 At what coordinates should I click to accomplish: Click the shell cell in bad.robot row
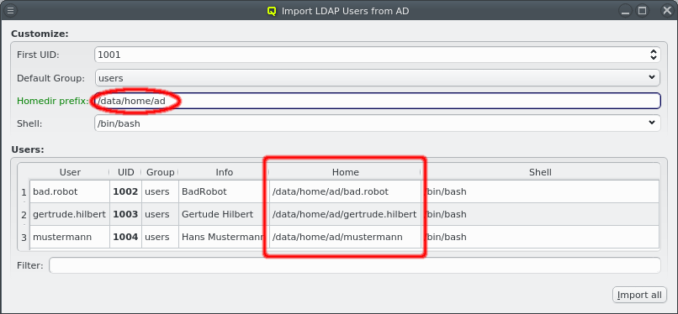click(540, 191)
